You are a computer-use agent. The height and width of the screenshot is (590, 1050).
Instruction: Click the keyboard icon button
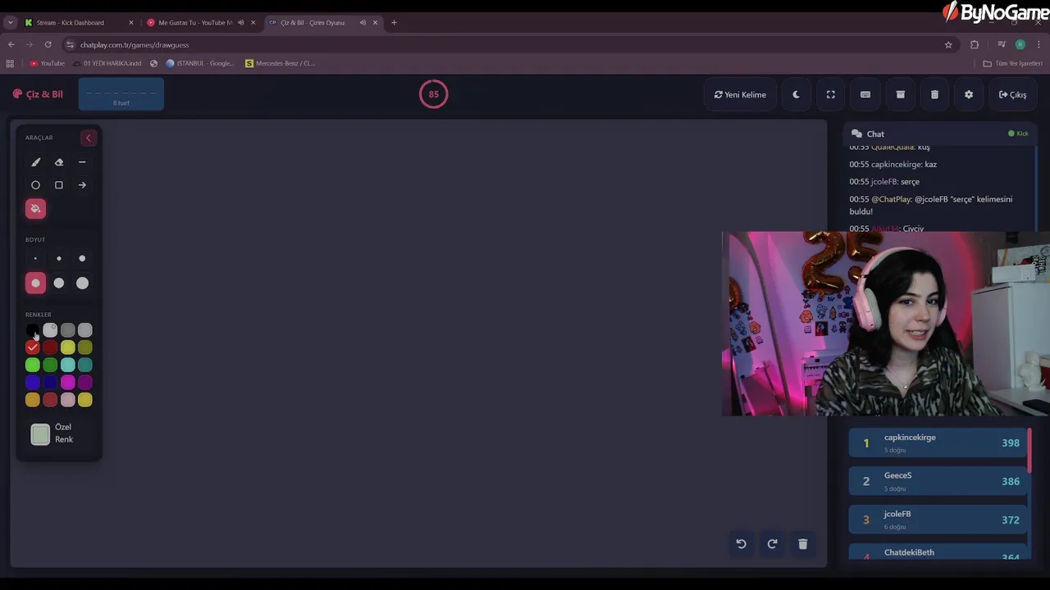pos(865,94)
